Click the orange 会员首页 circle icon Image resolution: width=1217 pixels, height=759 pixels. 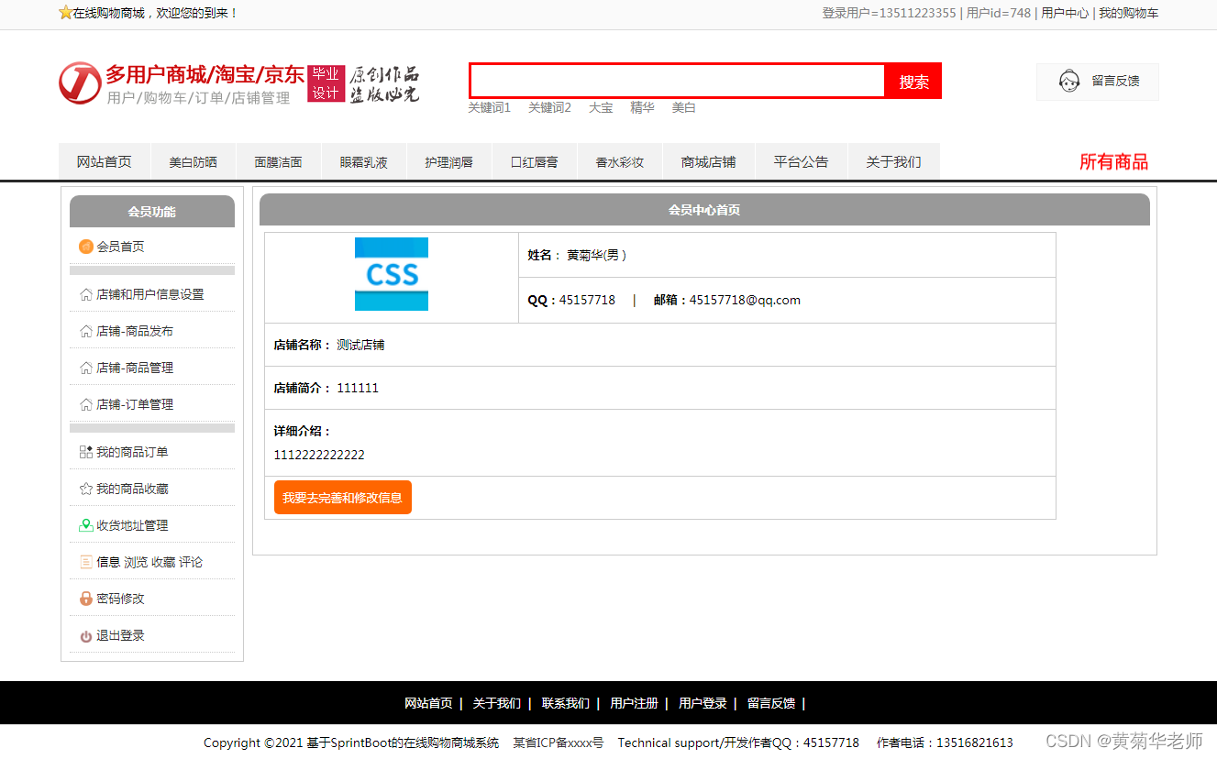click(86, 246)
